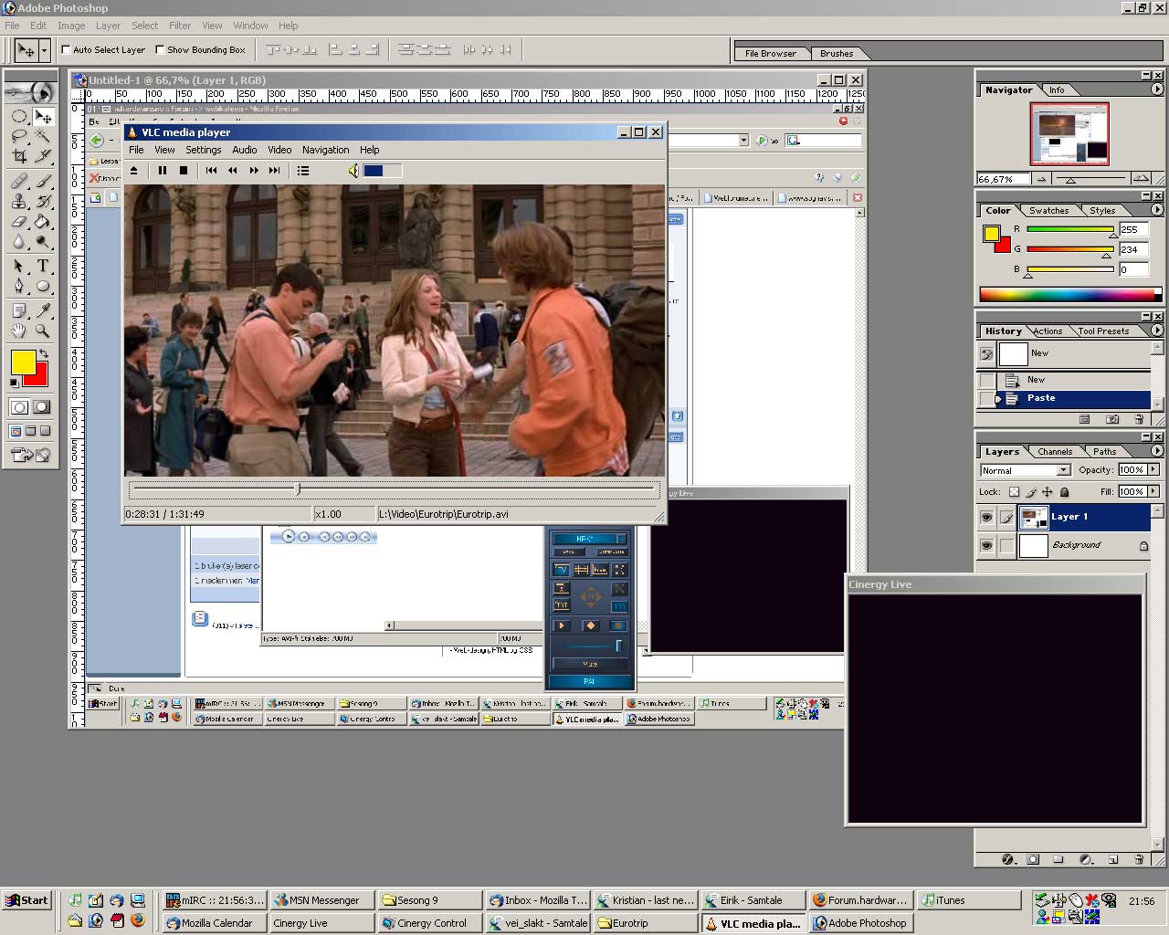
Task: Switch to Quick Mask mode
Action: 42,407
